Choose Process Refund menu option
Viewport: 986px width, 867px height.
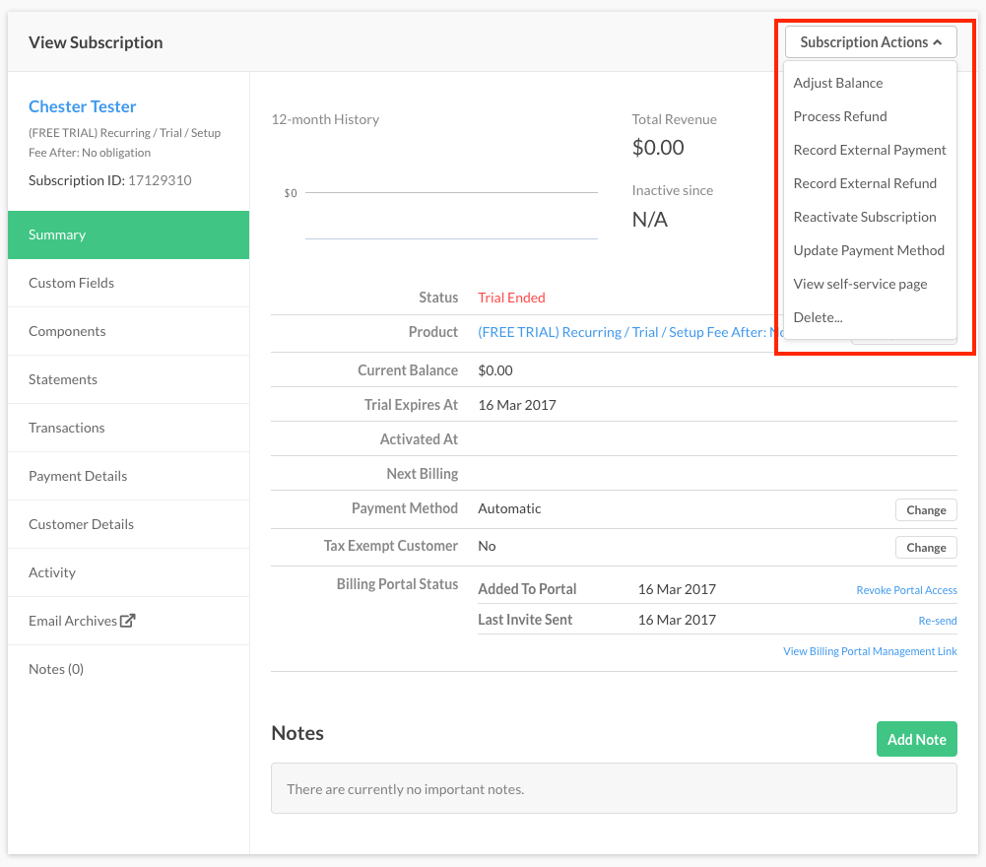[x=840, y=116]
